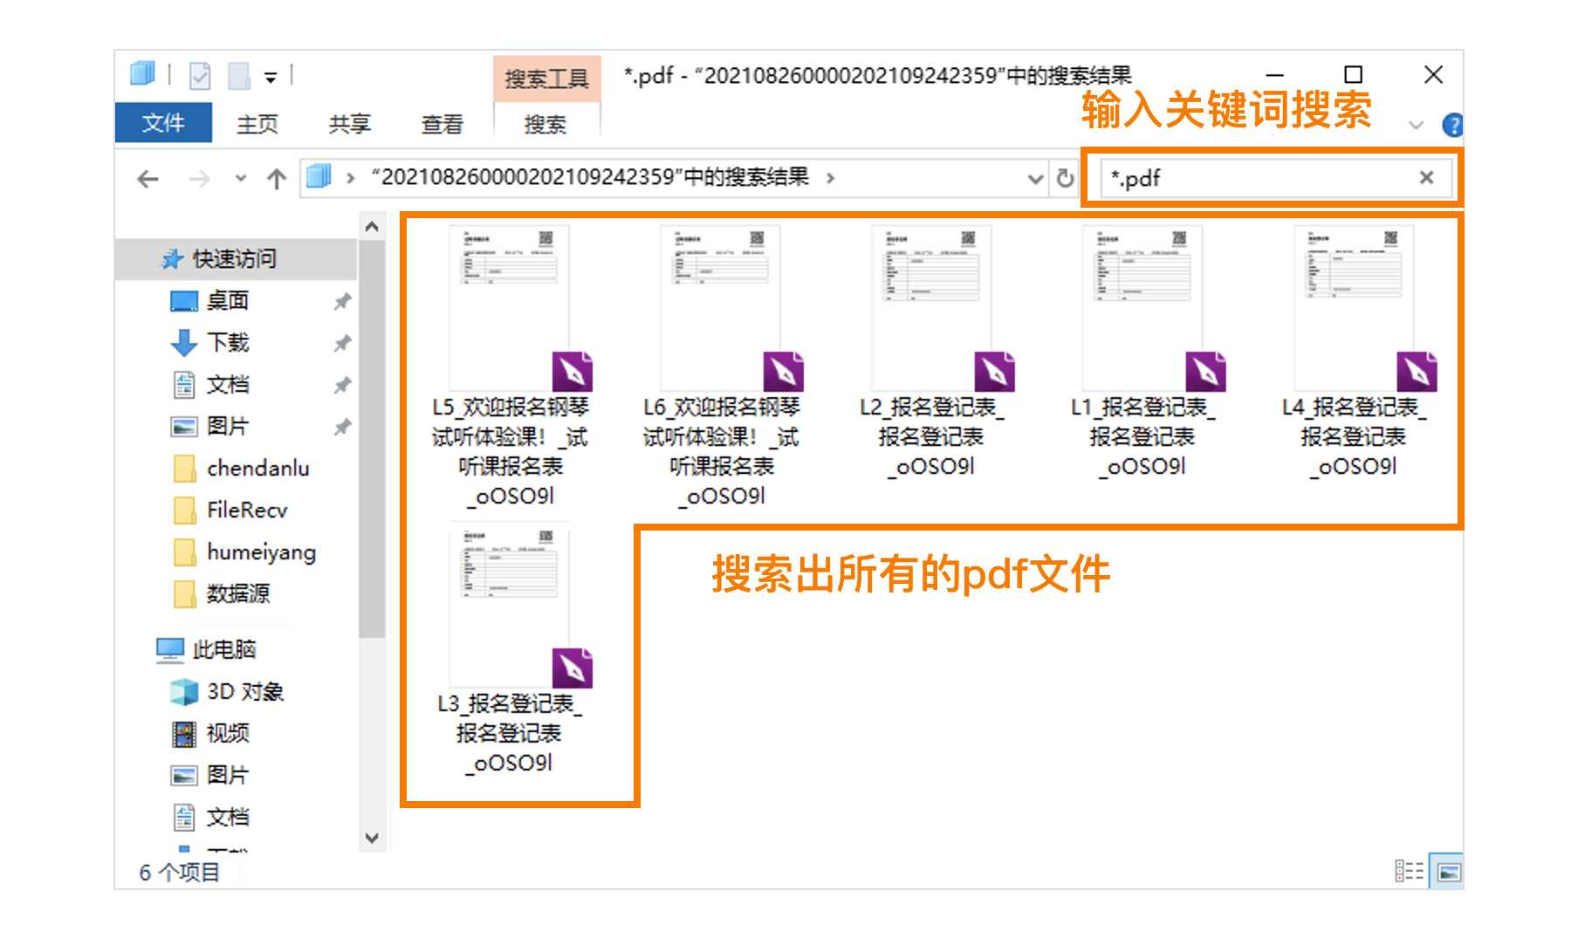This screenshot has width=1578, height=939.
Task: Select the back navigation arrow
Action: (148, 178)
